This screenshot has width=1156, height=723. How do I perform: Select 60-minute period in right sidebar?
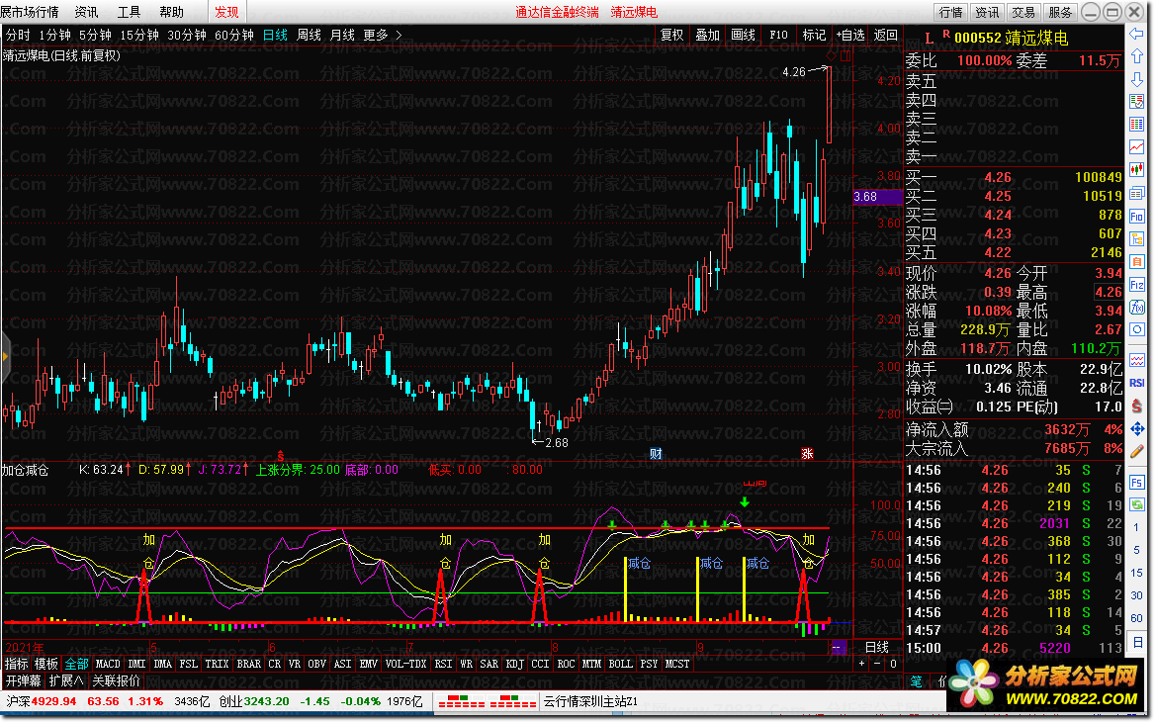pos(1137,617)
